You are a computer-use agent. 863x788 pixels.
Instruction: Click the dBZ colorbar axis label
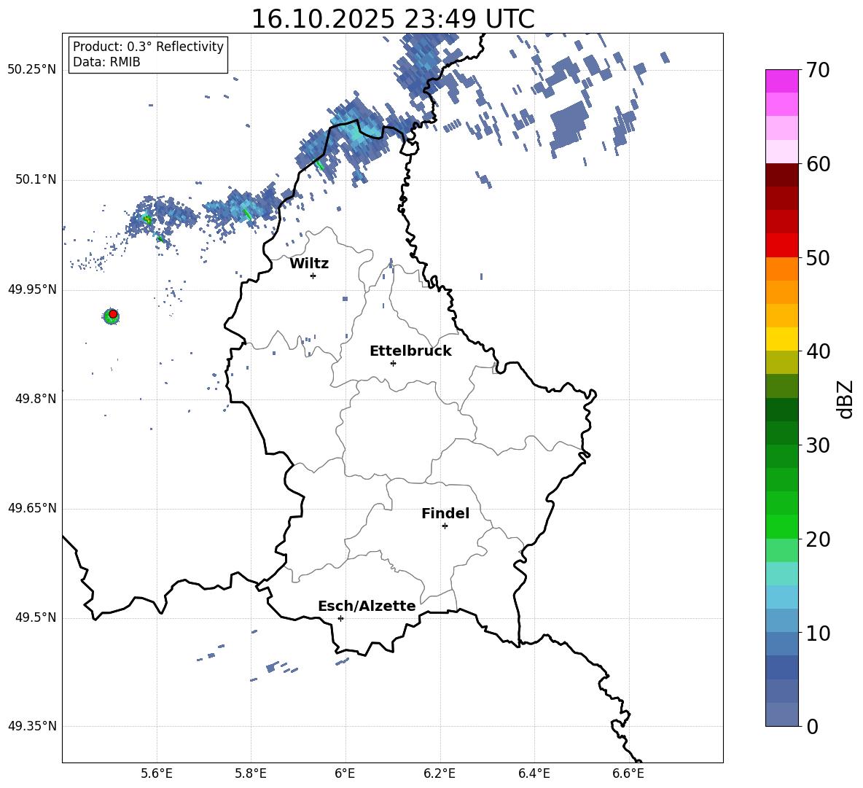pyautogui.click(x=845, y=399)
